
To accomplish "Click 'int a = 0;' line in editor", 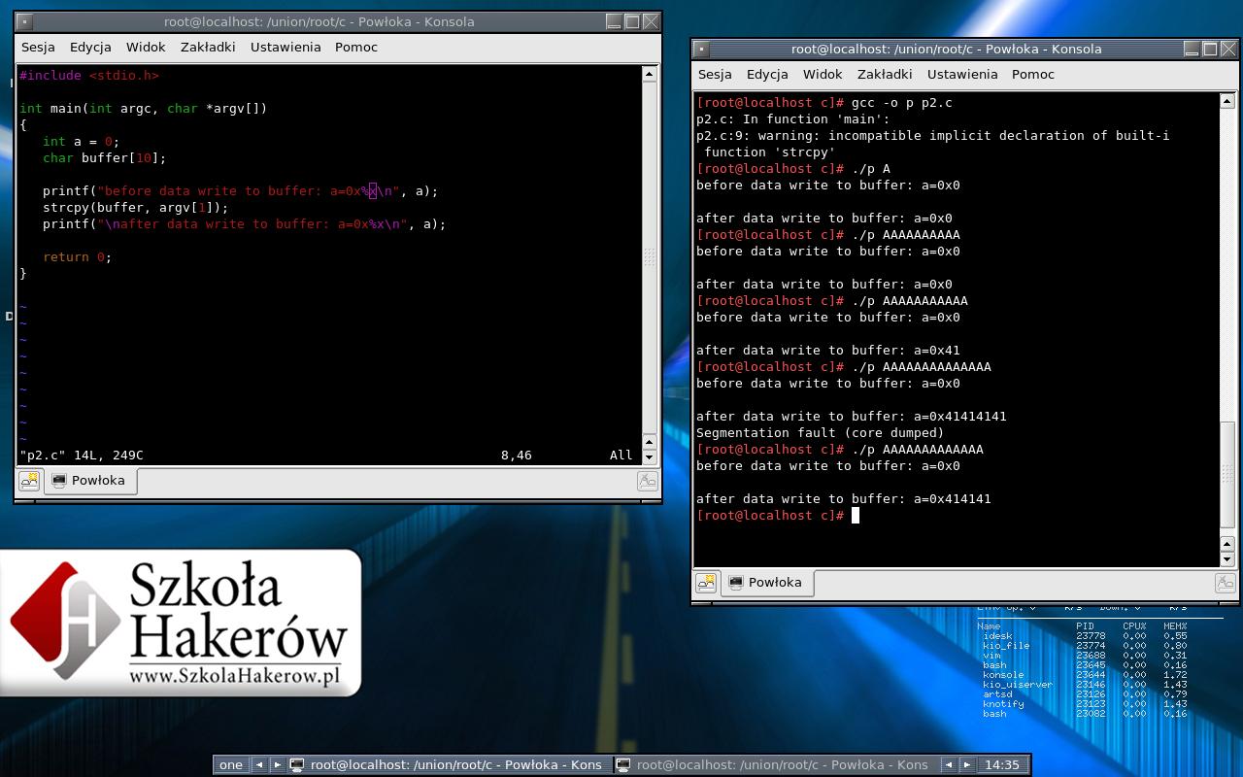I will pyautogui.click(x=82, y=141).
